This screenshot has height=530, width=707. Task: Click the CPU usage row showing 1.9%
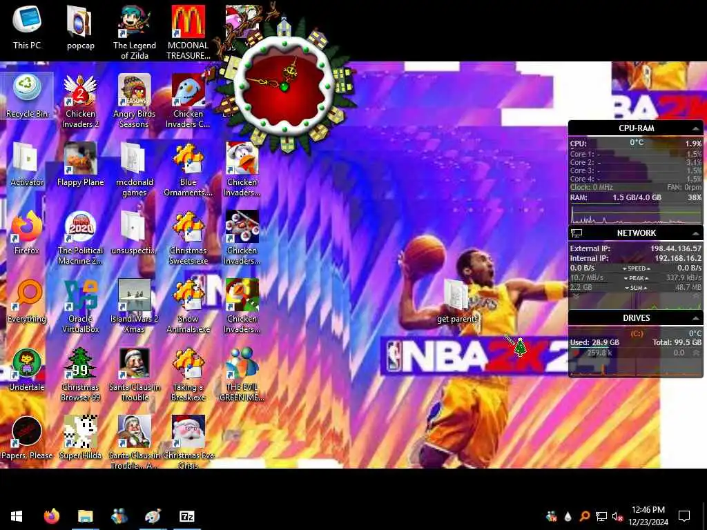pos(636,144)
